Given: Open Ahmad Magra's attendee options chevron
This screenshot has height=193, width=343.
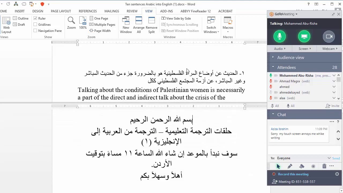Looking at the screenshot, I should coord(334,81).
